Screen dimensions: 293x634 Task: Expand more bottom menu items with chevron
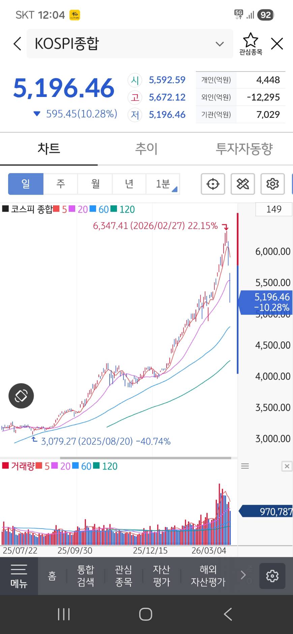point(243,575)
